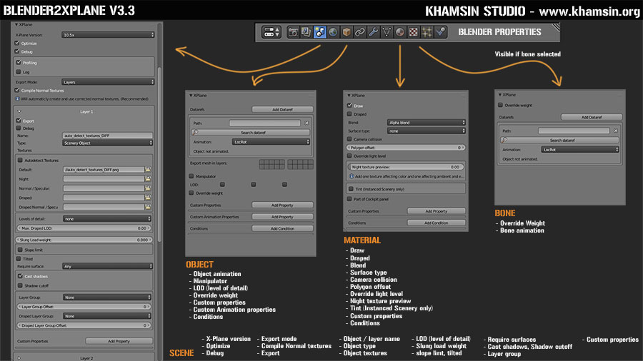Browse file for Normal / Specular texture

tap(148, 188)
